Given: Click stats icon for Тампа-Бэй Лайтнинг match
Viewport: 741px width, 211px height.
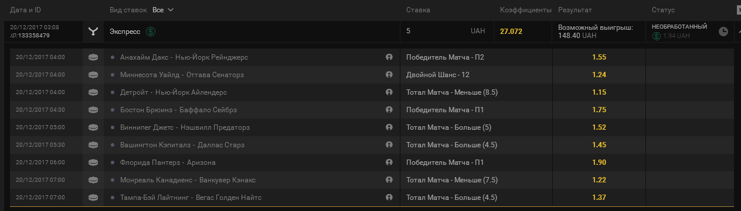Looking at the screenshot, I should [389, 198].
